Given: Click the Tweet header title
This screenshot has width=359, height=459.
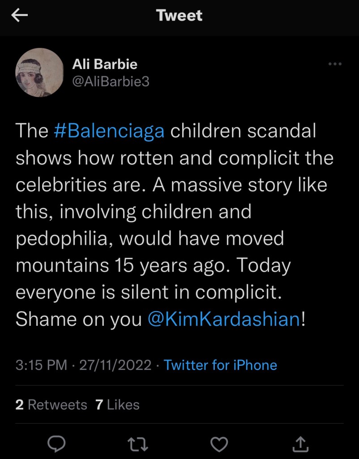Looking at the screenshot, I should [x=179, y=16].
